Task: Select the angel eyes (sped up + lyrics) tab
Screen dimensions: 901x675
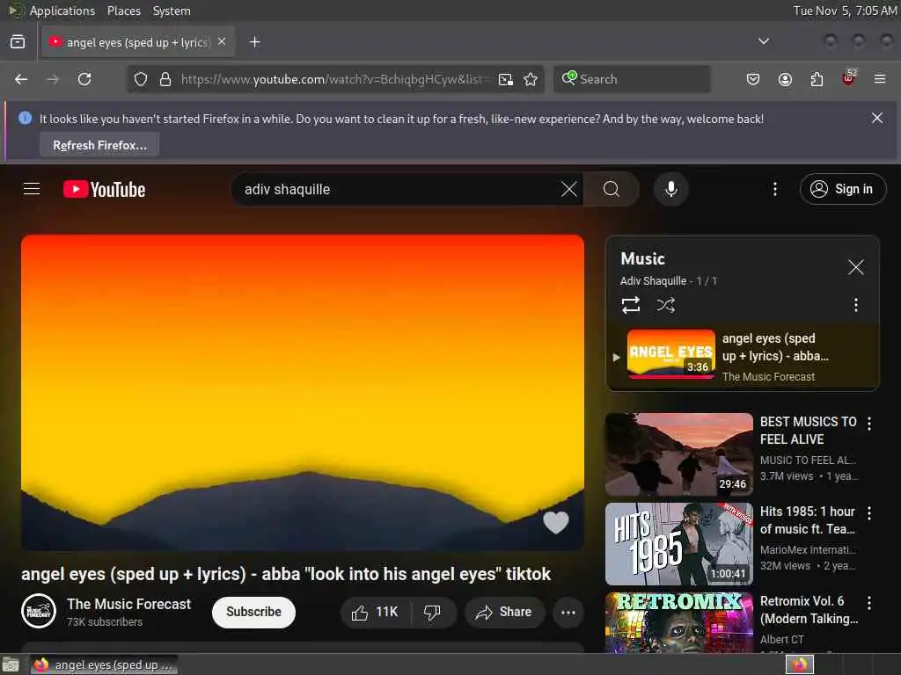Action: (137, 42)
